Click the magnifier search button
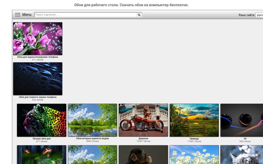 pyautogui.click(x=139, y=15)
